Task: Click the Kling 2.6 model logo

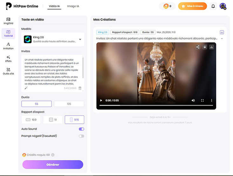Action: click(28, 39)
